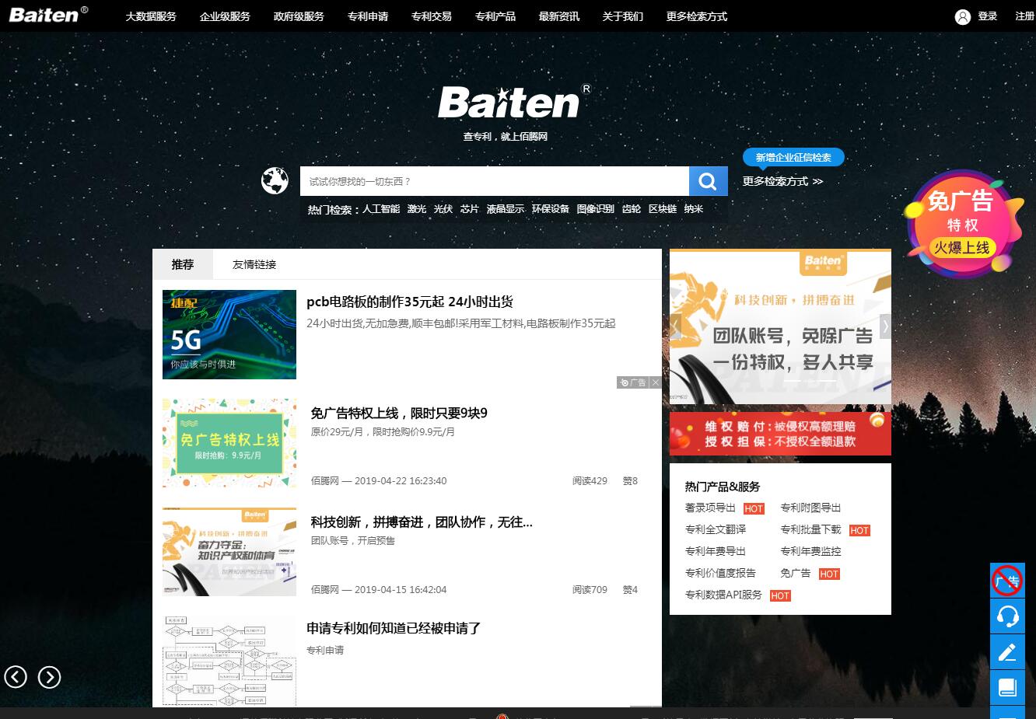Click the 登录 login link

coord(988,16)
